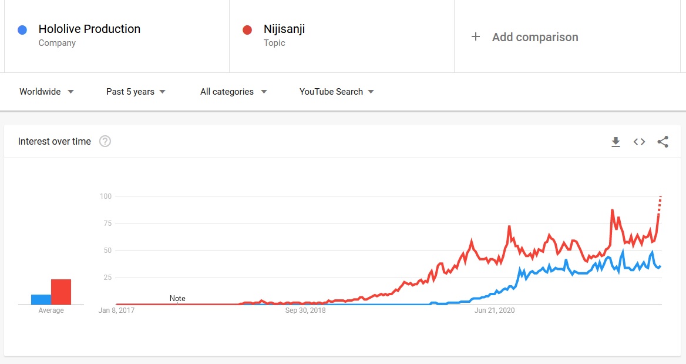This screenshot has height=364, width=686.
Task: Click the red dot next to Nijisanji
Action: pos(247,30)
